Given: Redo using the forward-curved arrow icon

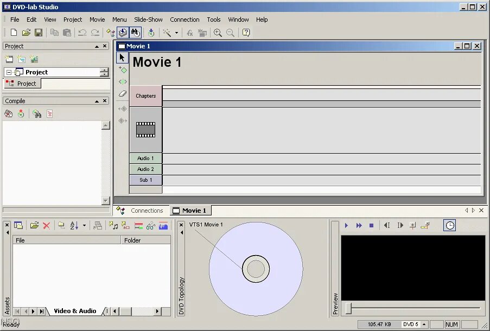Looking at the screenshot, I should [95, 33].
